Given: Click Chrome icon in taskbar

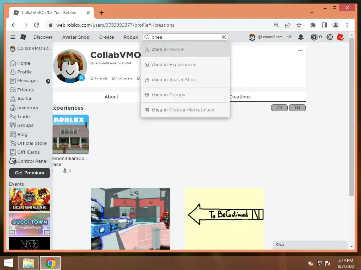Looking at the screenshot, I should (x=50, y=263).
